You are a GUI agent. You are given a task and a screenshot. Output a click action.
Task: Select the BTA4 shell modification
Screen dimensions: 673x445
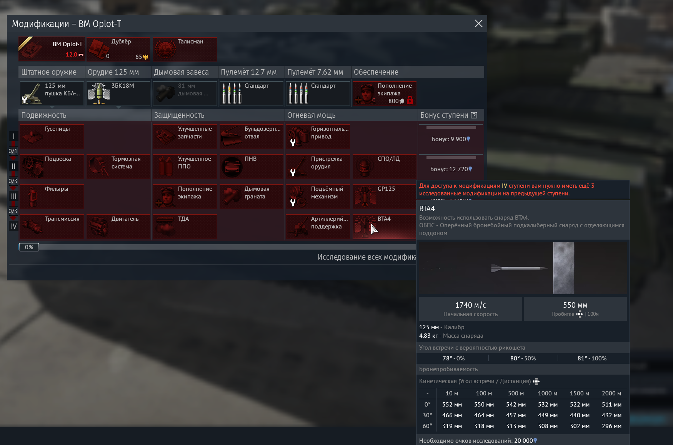tap(385, 226)
